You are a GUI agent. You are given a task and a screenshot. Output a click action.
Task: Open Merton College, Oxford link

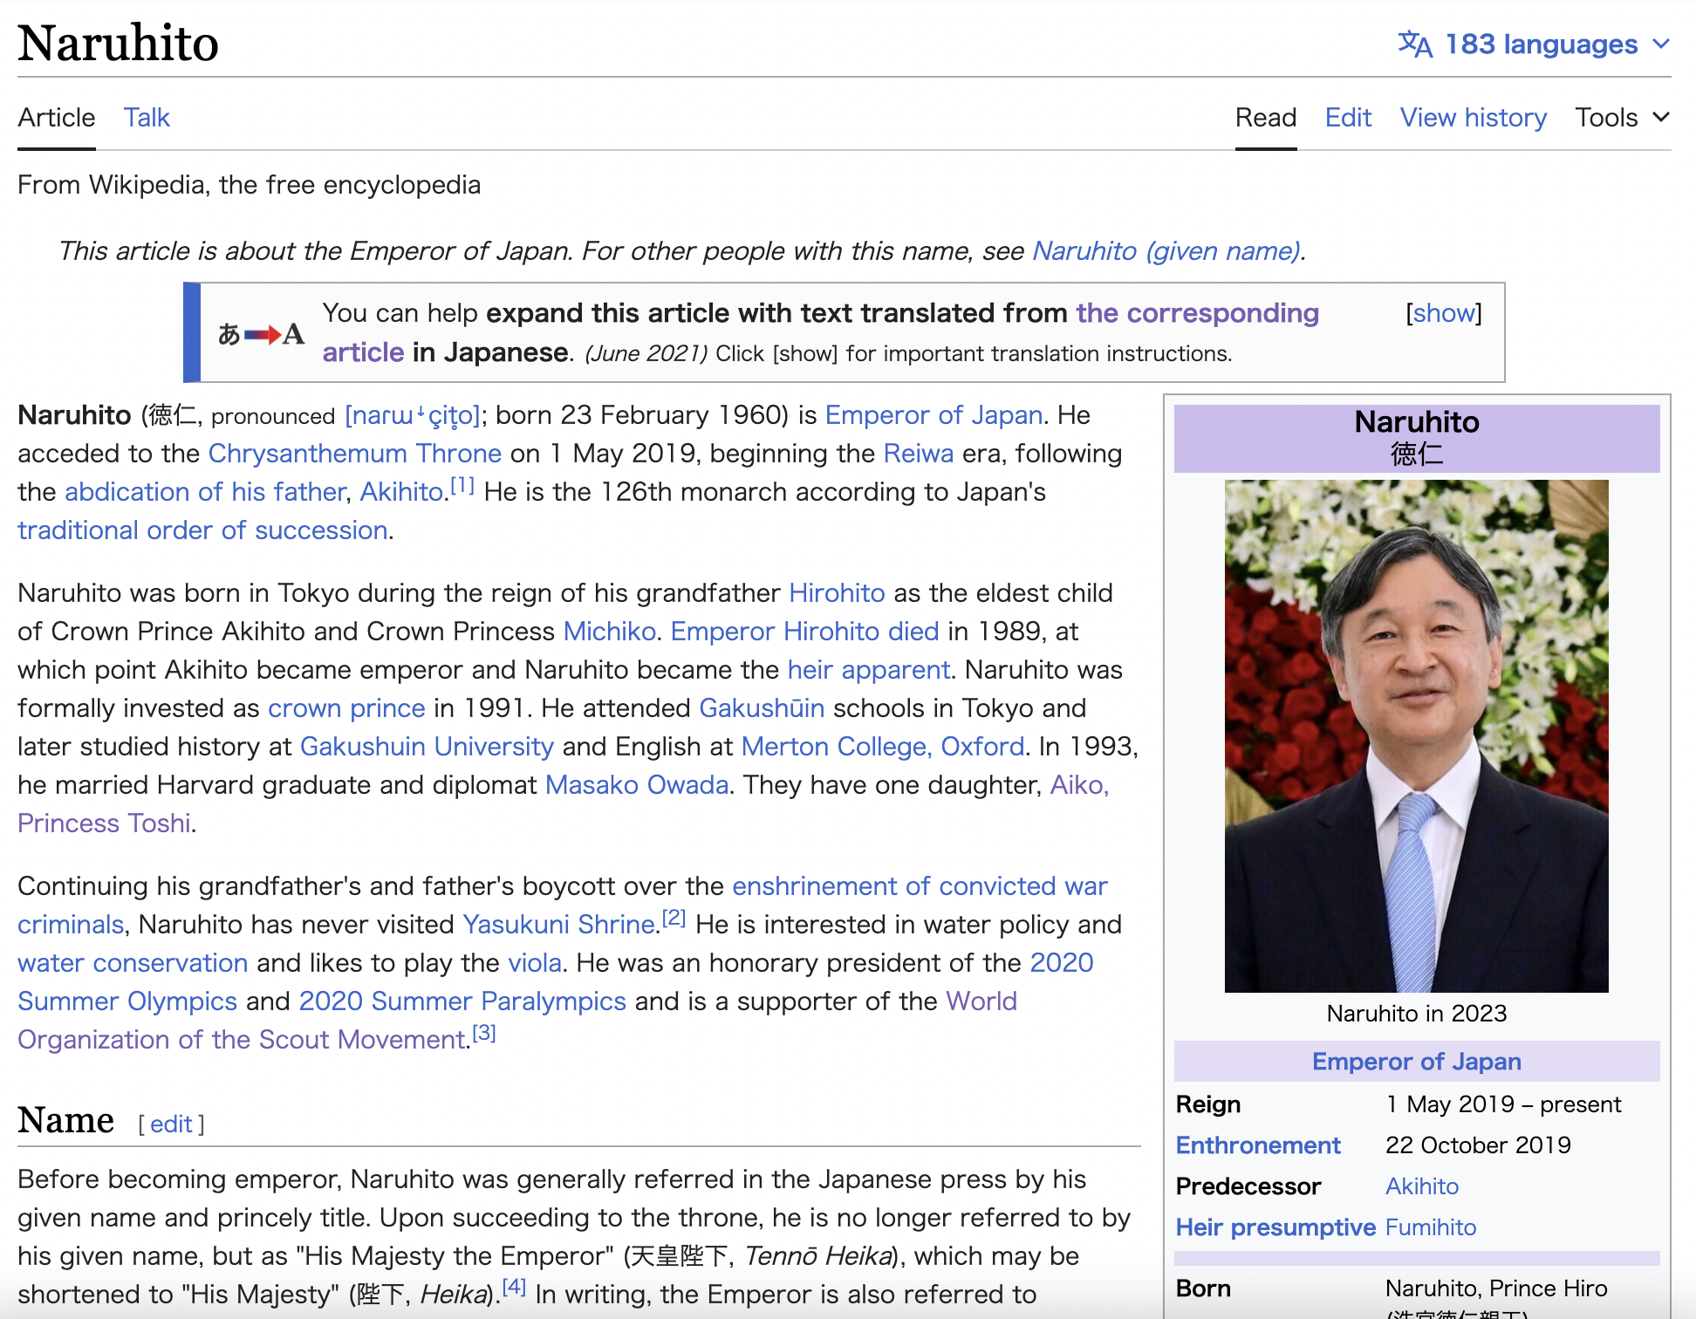(x=882, y=747)
